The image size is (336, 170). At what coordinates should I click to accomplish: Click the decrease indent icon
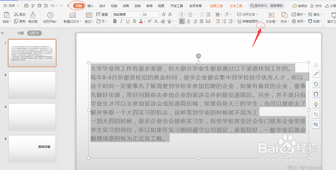click(x=202, y=15)
